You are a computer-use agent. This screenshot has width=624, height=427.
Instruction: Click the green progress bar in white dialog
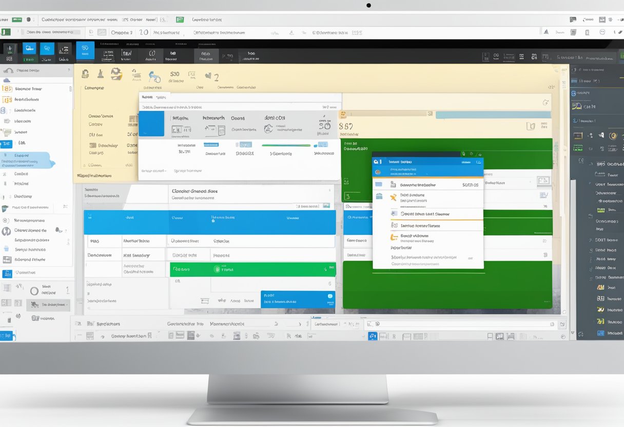[x=286, y=145]
